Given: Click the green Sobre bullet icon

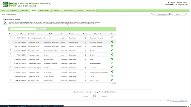Looking at the screenshot, I should pyautogui.click(x=178, y=3).
